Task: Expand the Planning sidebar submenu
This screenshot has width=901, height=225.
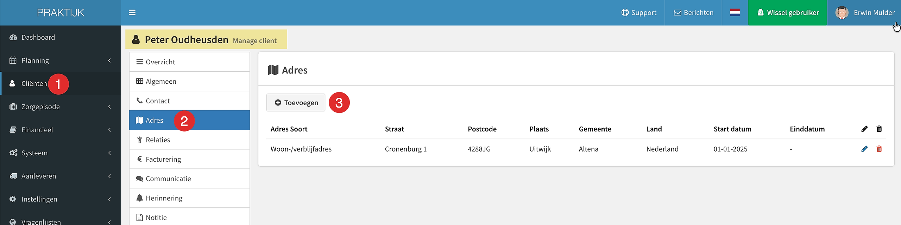Action: [61, 60]
